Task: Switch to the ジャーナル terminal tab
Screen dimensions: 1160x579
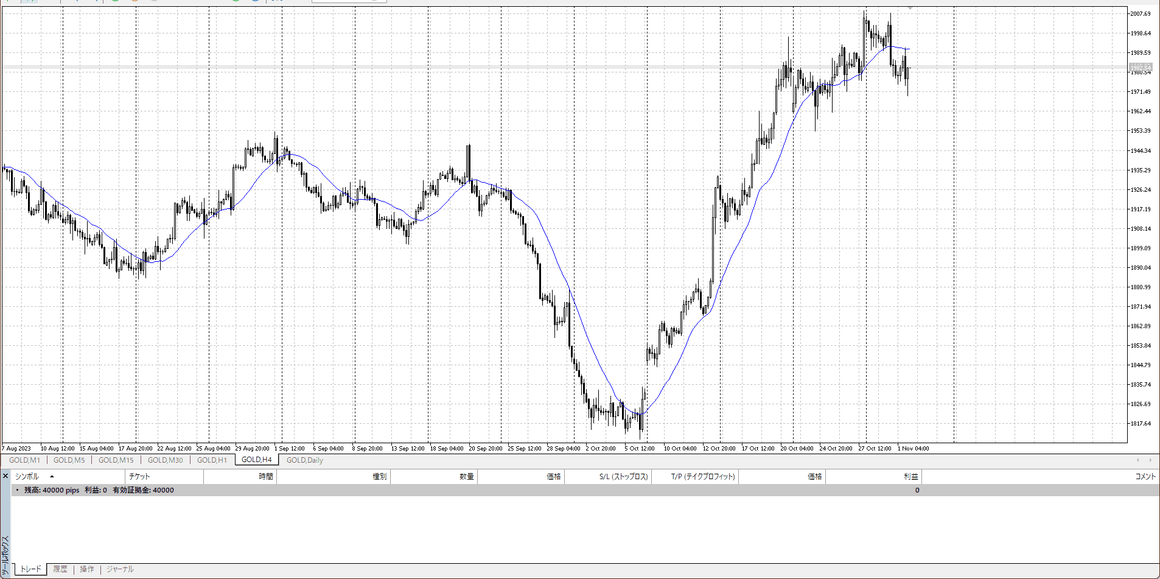Action: (x=120, y=569)
